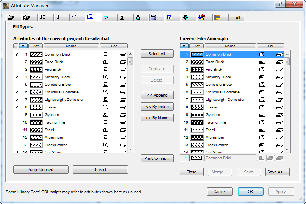Click Fire Brick pattern swatch in Annex.pln list
The image size is (306, 204).
click(197, 69)
